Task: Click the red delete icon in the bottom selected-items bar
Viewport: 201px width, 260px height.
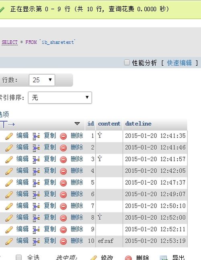Action: coord(128,258)
